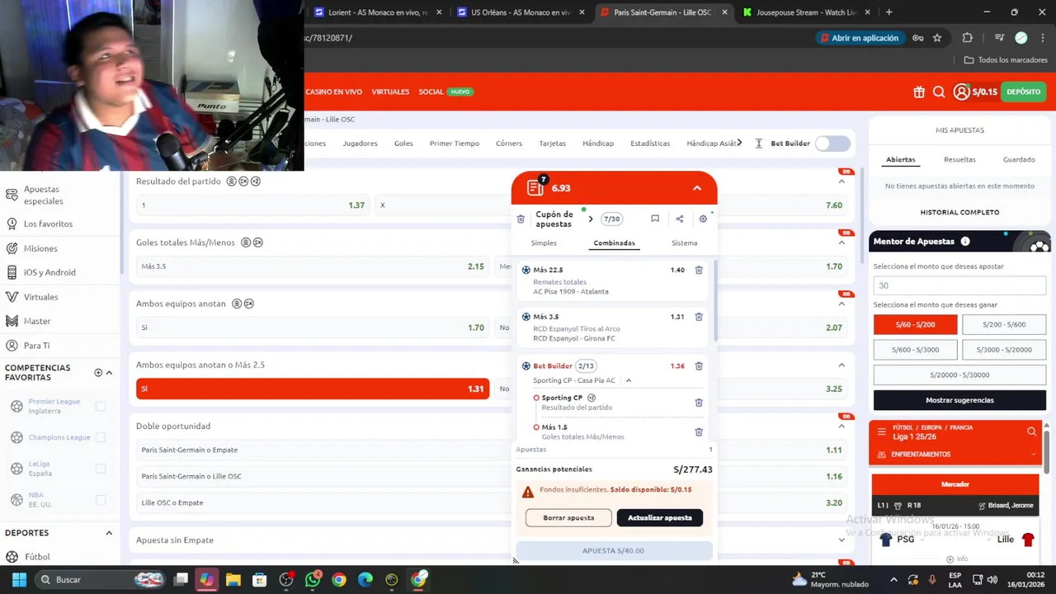Open the site search magnifier
1056x594 pixels.
click(939, 92)
